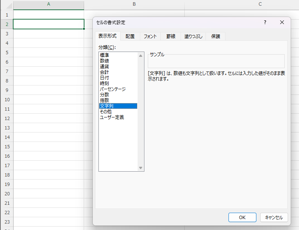299x230 pixels.
Task: Click the category list scroll up arrow
Action: point(141,56)
